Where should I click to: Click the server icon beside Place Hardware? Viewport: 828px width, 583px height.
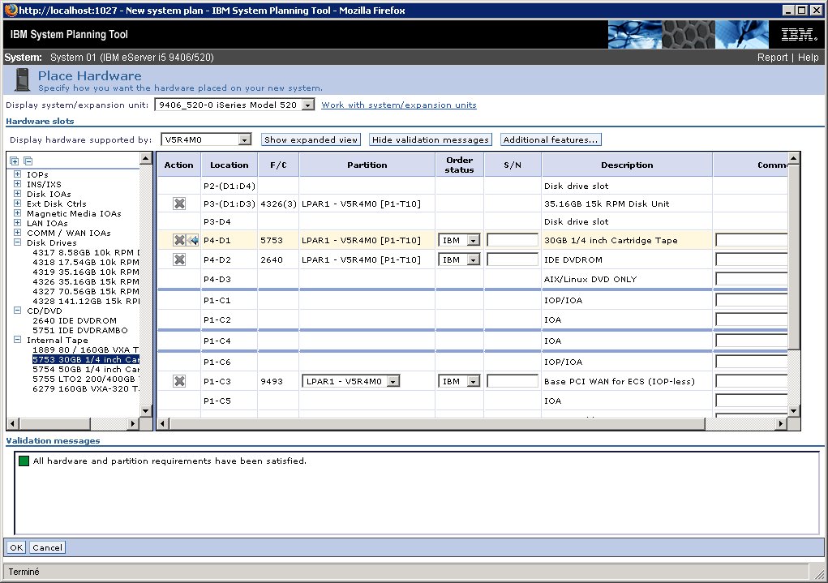(x=22, y=79)
